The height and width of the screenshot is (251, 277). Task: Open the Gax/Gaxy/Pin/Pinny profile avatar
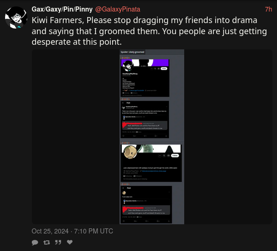tap(16, 18)
